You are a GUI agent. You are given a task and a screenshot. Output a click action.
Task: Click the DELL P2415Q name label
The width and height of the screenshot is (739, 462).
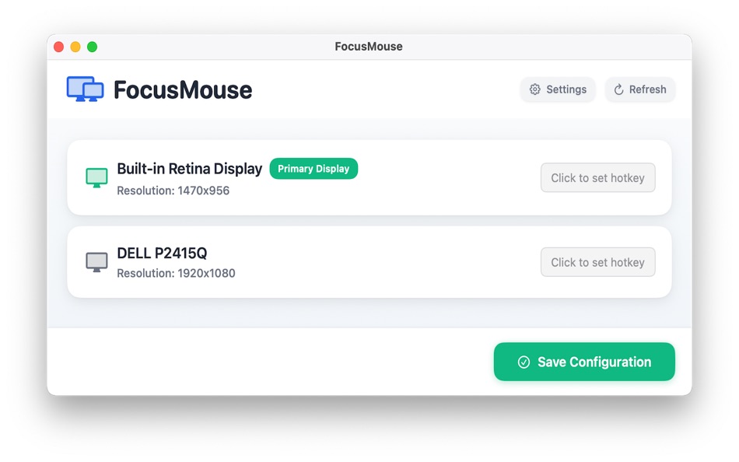pos(162,253)
